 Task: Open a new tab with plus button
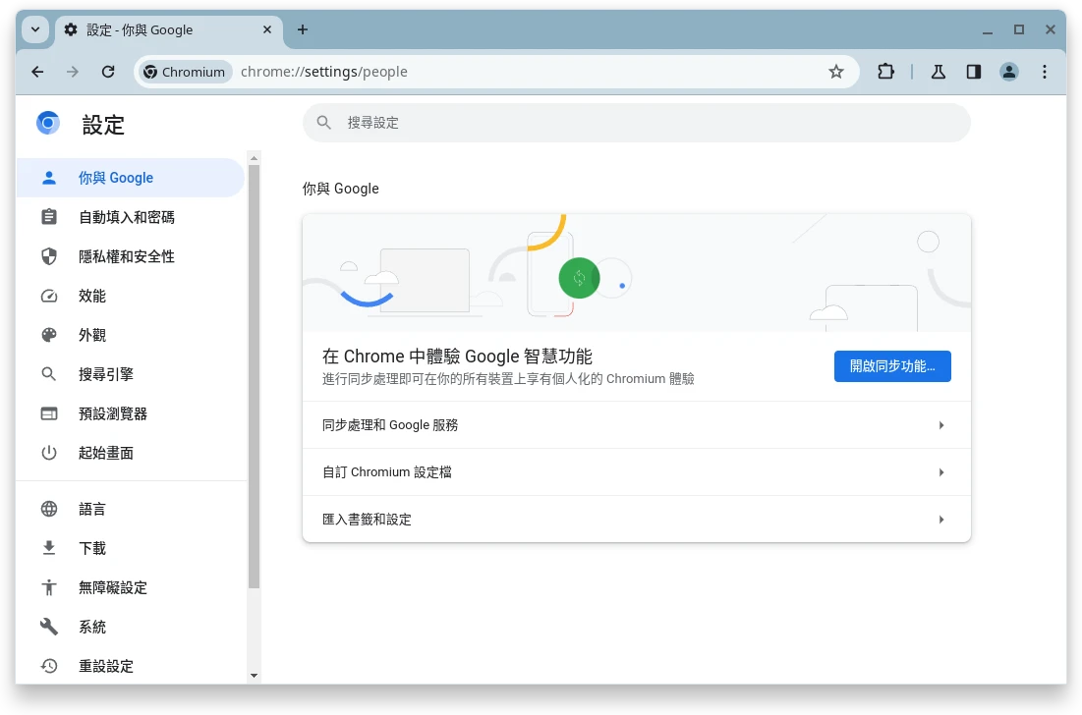tap(303, 29)
